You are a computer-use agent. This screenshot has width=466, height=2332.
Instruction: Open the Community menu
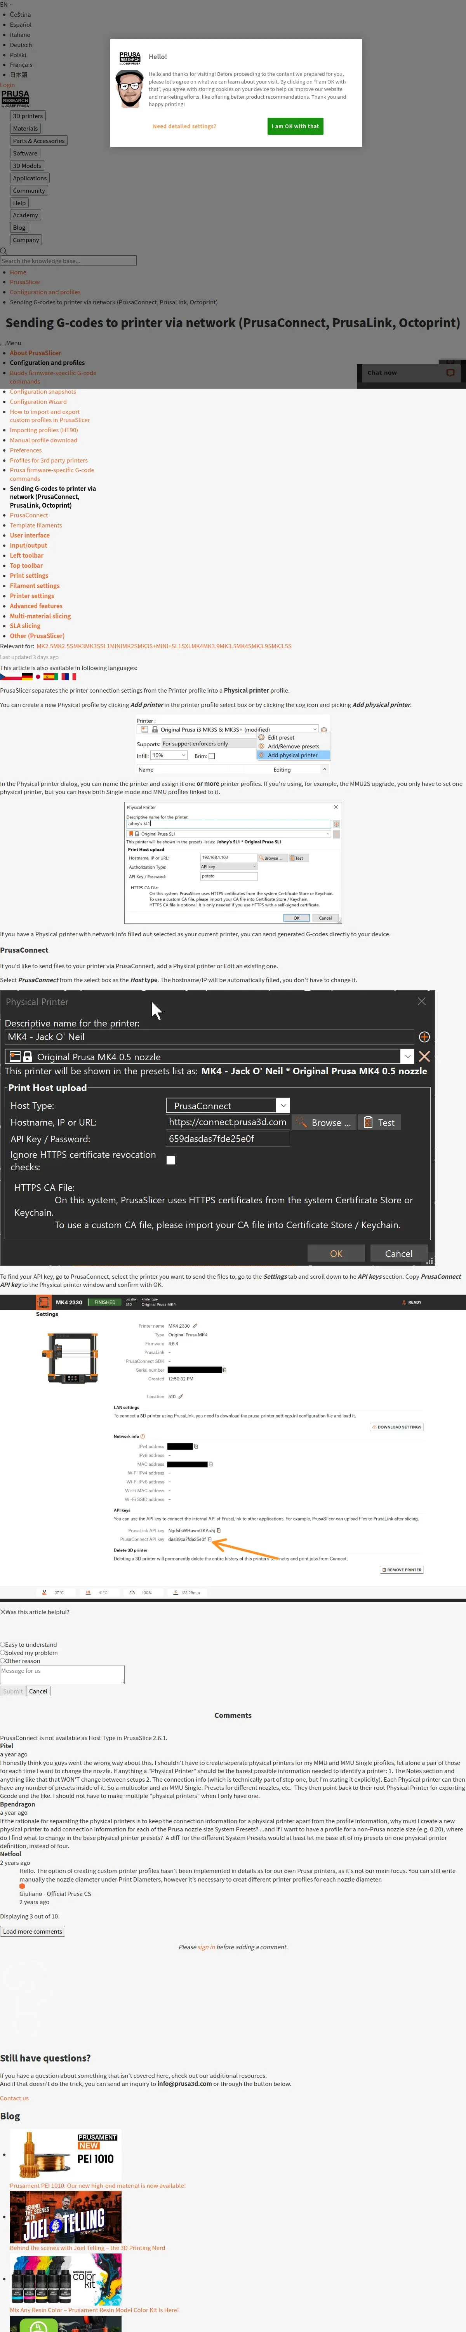point(29,190)
